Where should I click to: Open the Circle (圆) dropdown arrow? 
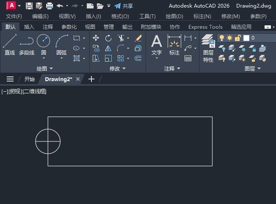[x=44, y=58]
